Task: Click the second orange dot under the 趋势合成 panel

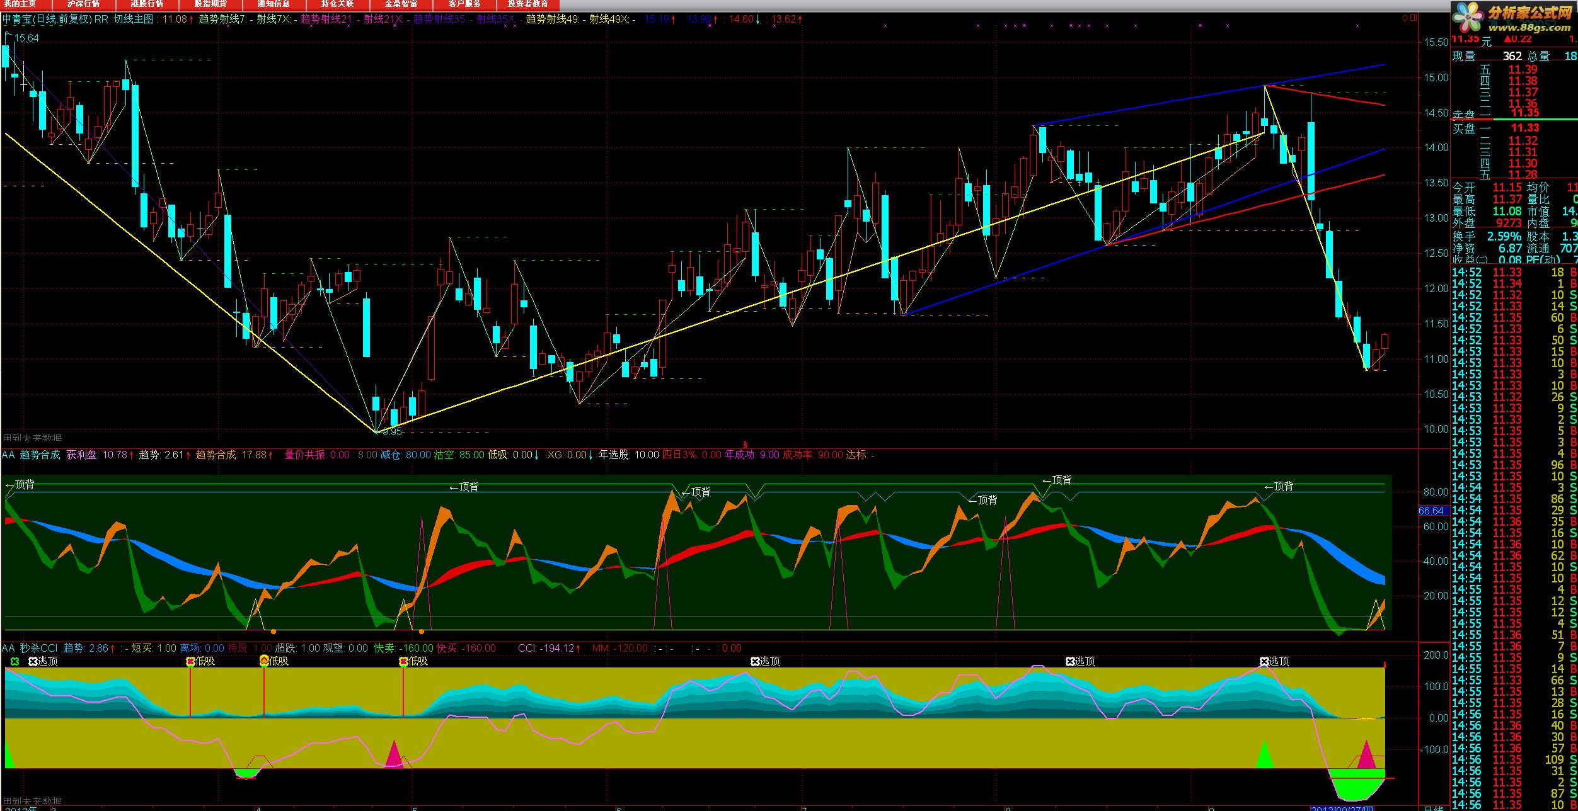Action: pos(422,631)
